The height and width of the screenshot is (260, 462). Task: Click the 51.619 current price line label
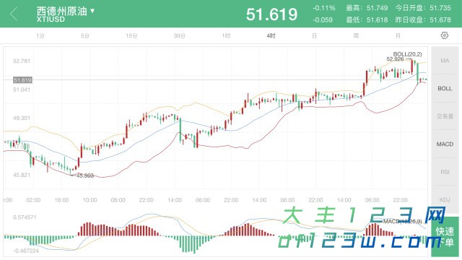click(22, 80)
